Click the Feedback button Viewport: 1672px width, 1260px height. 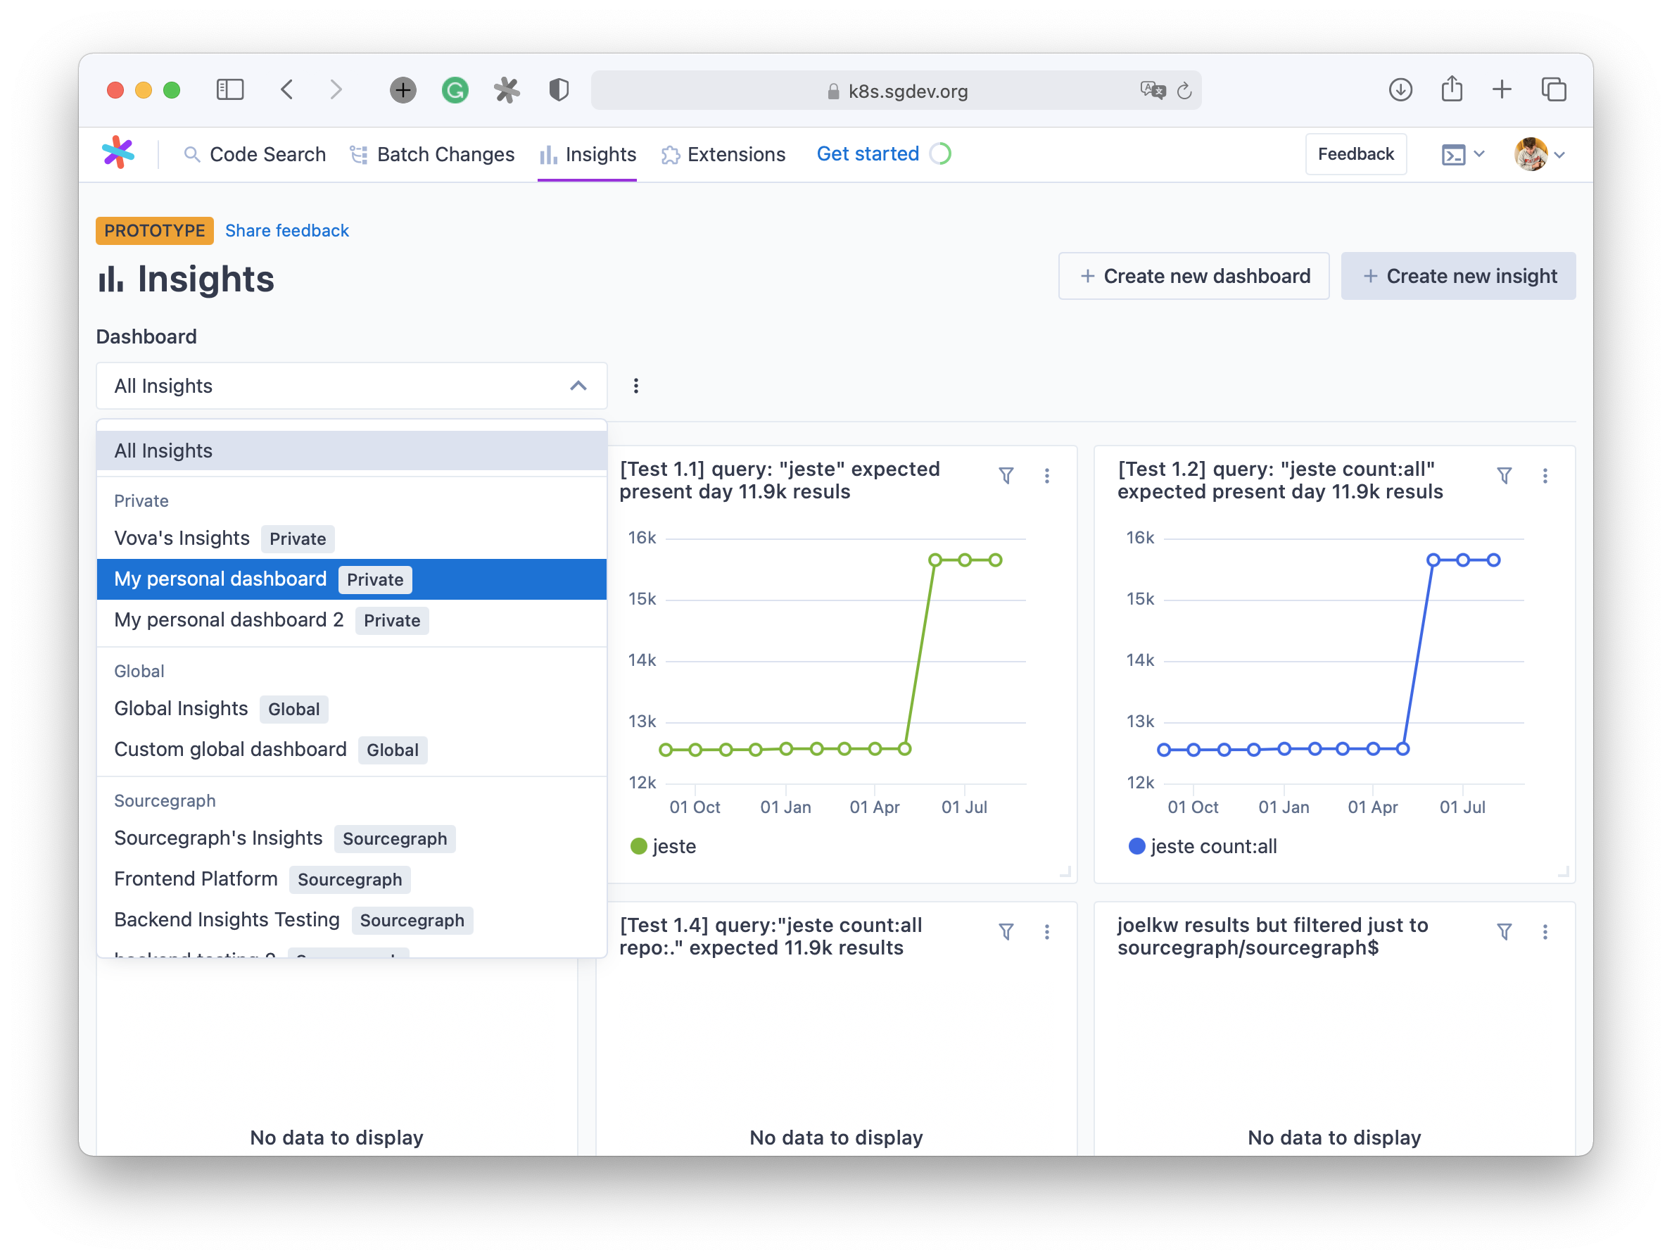point(1355,154)
